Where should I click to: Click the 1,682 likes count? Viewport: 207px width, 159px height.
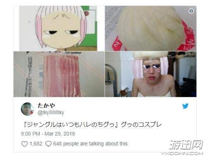[36, 144]
